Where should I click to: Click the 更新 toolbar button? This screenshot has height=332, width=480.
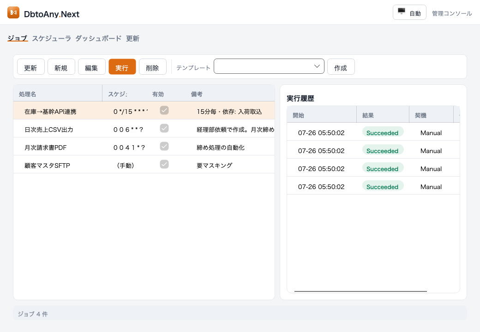(30, 67)
